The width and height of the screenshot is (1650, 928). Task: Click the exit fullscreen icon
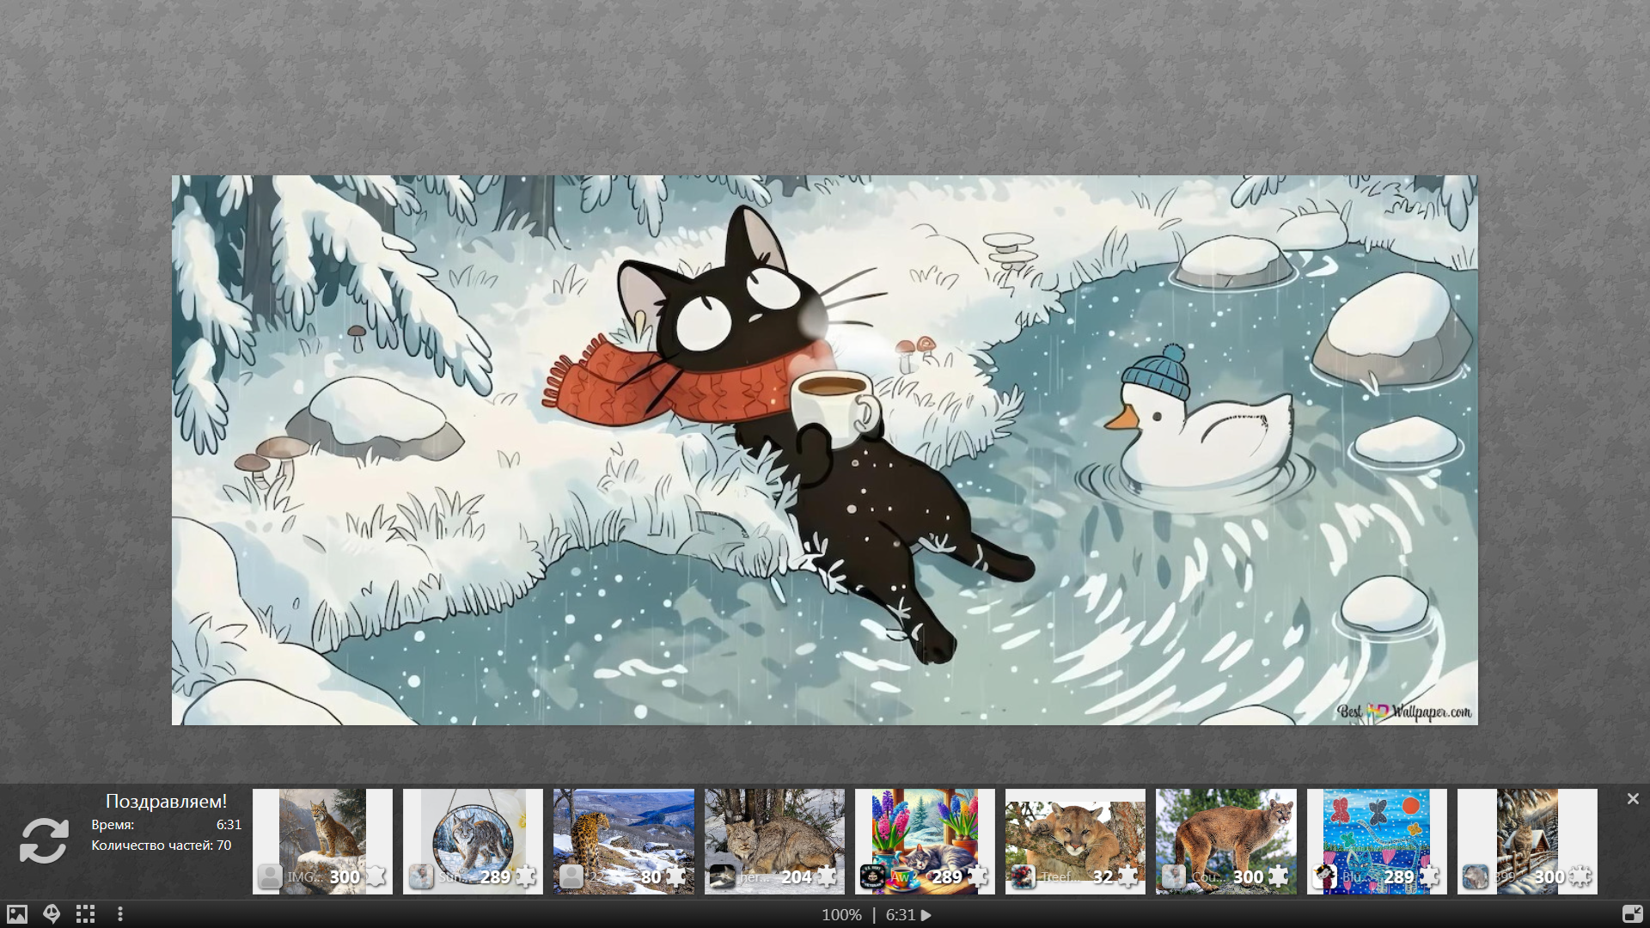coord(1632,914)
